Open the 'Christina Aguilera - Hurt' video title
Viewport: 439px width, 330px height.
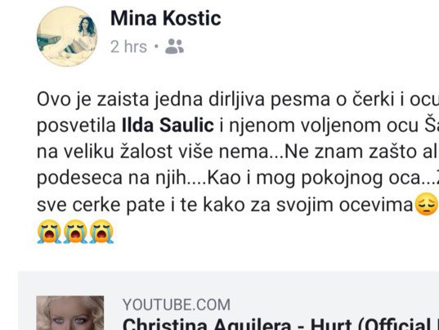point(280,323)
